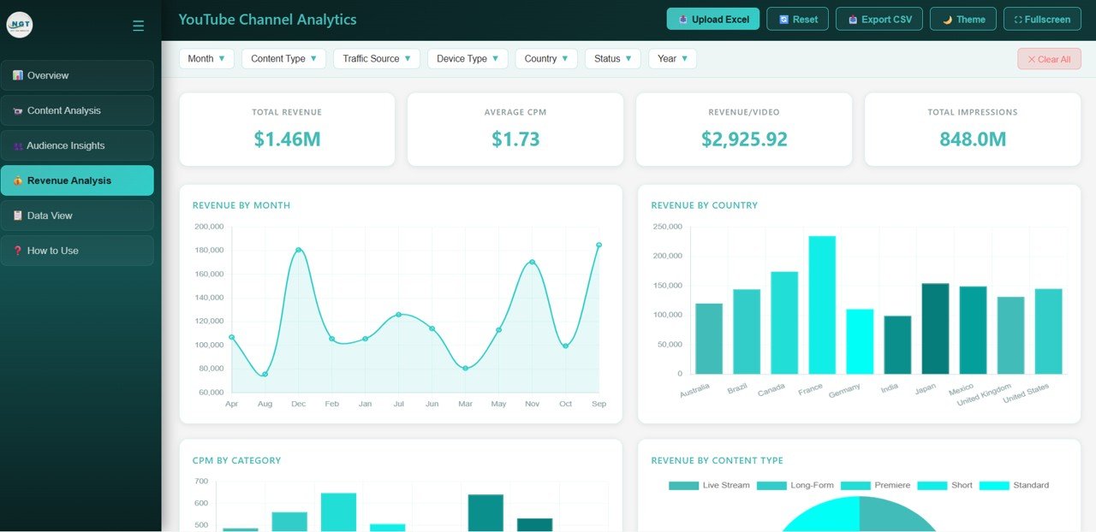Click the Clear All filters button

click(x=1049, y=58)
